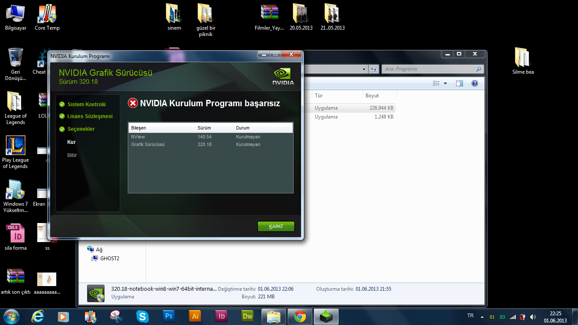Click the Explorer refresh button

click(374, 69)
